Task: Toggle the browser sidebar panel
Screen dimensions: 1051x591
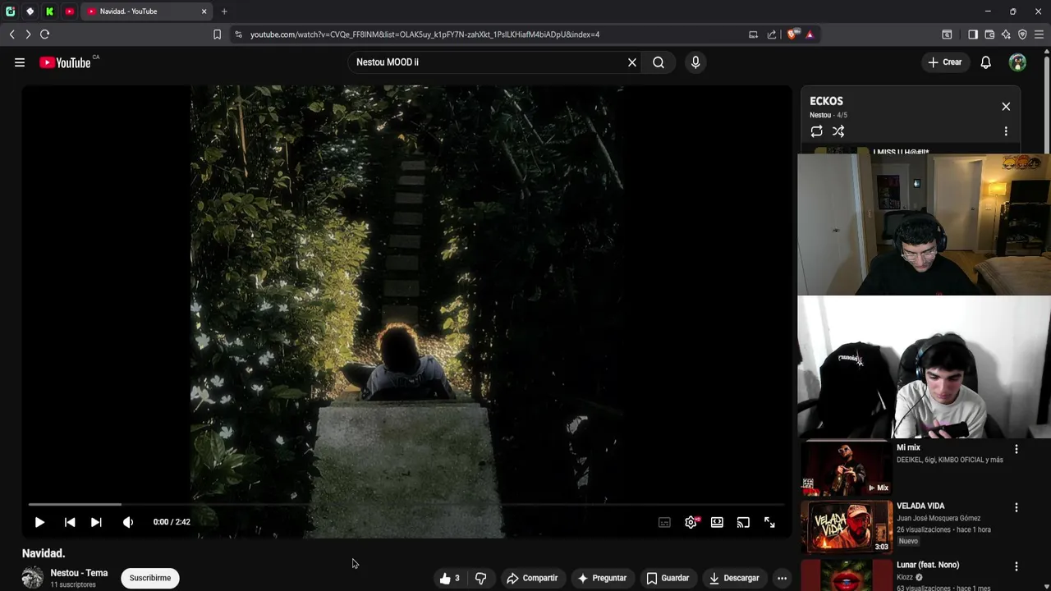Action: coord(973,34)
